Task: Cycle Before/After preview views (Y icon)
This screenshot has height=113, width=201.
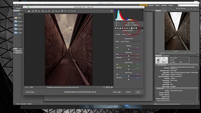Action: 104,87
